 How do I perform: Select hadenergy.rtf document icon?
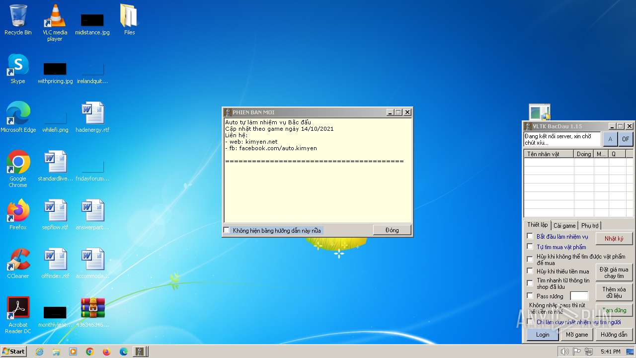(x=92, y=117)
